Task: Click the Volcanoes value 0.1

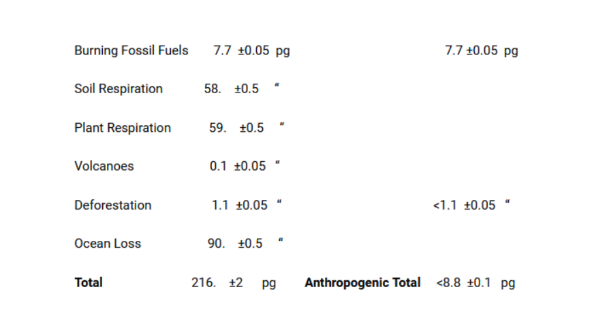Action: (x=218, y=167)
